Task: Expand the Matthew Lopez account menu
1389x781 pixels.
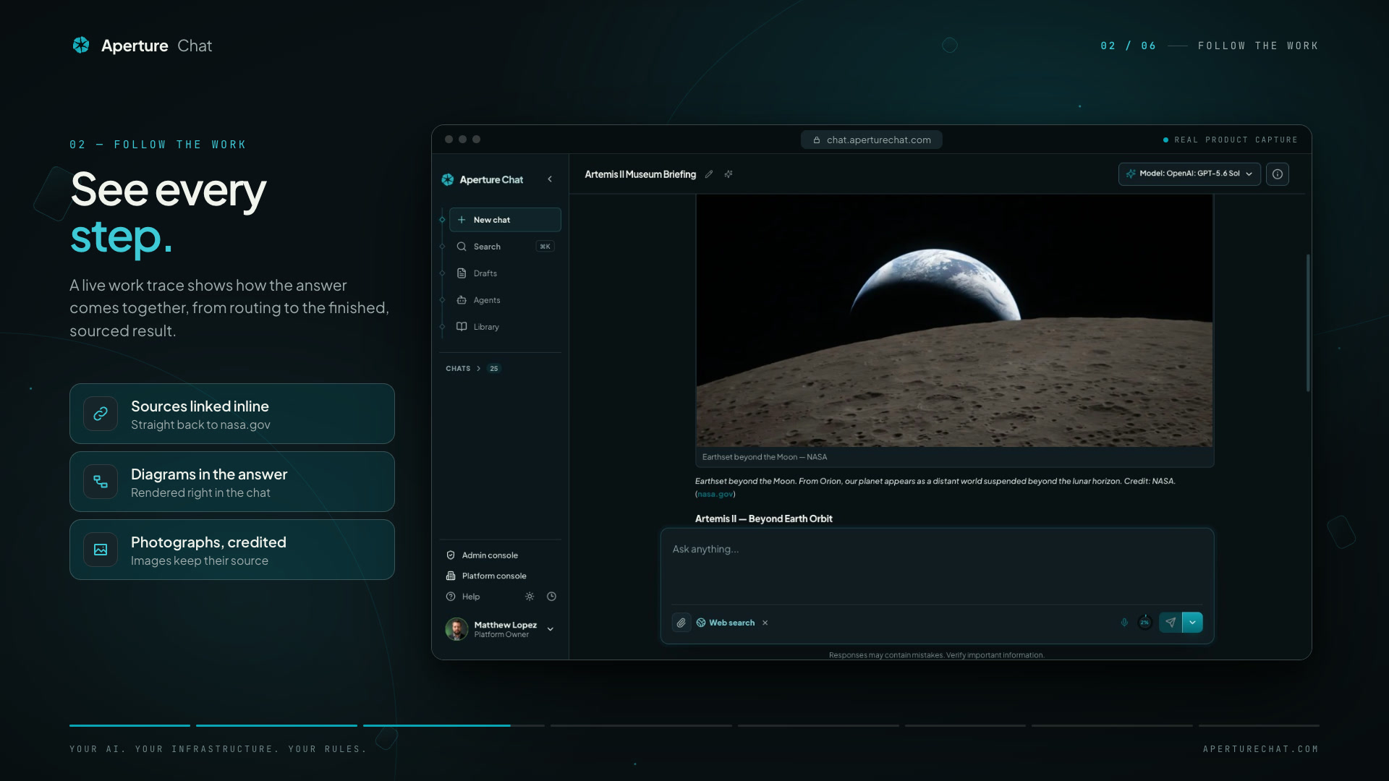Action: click(x=551, y=629)
